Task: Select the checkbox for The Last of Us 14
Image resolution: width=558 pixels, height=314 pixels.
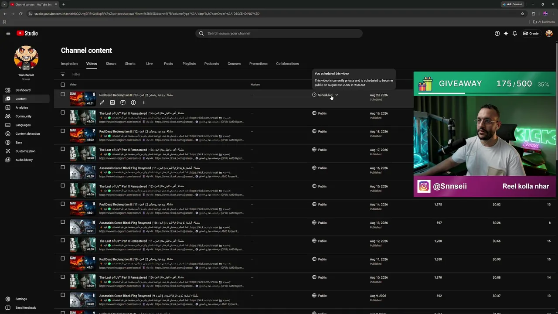Action: (63, 113)
